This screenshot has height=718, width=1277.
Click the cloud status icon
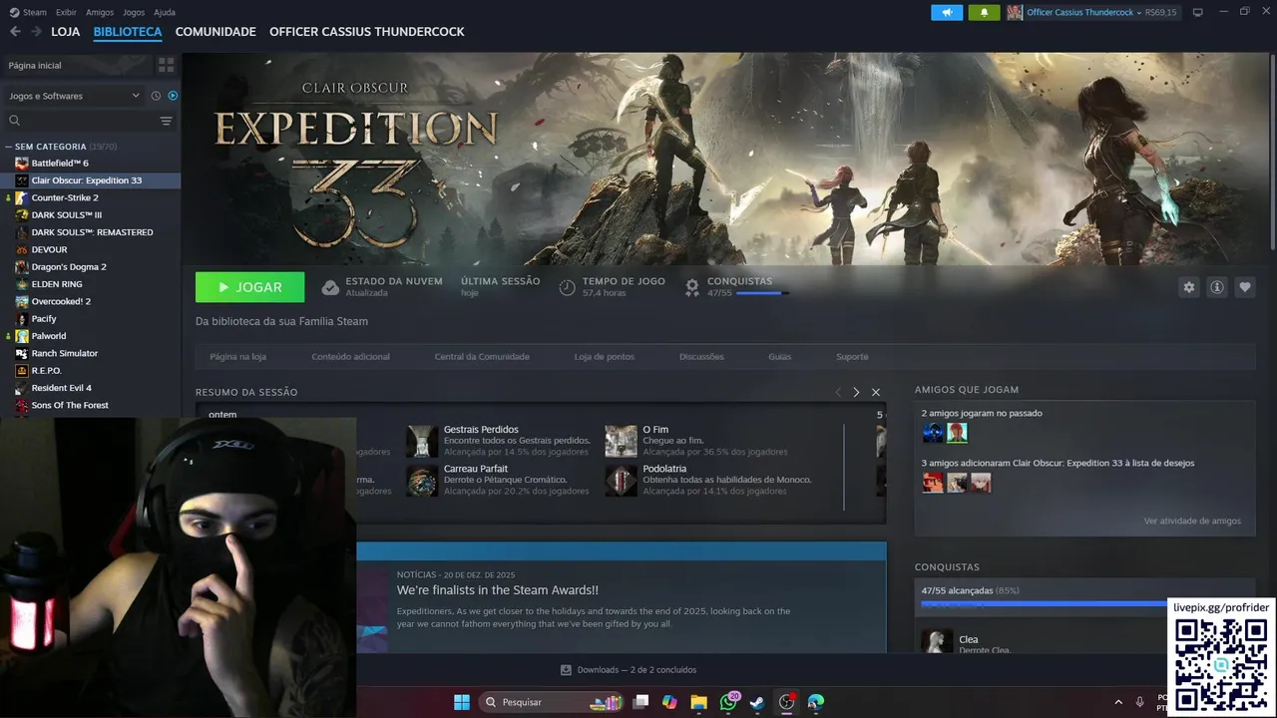(330, 287)
